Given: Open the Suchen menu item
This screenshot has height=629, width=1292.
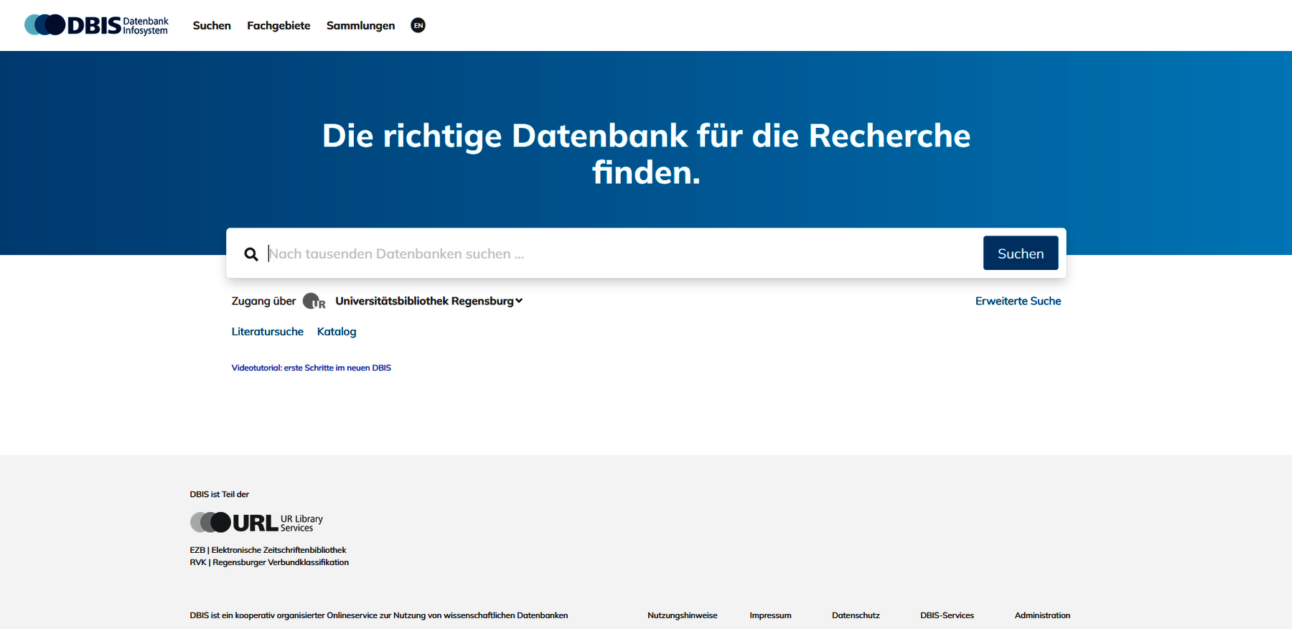Looking at the screenshot, I should click(212, 25).
